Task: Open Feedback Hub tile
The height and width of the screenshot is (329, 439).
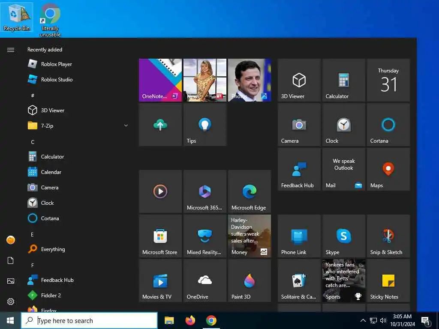Action: (x=299, y=169)
